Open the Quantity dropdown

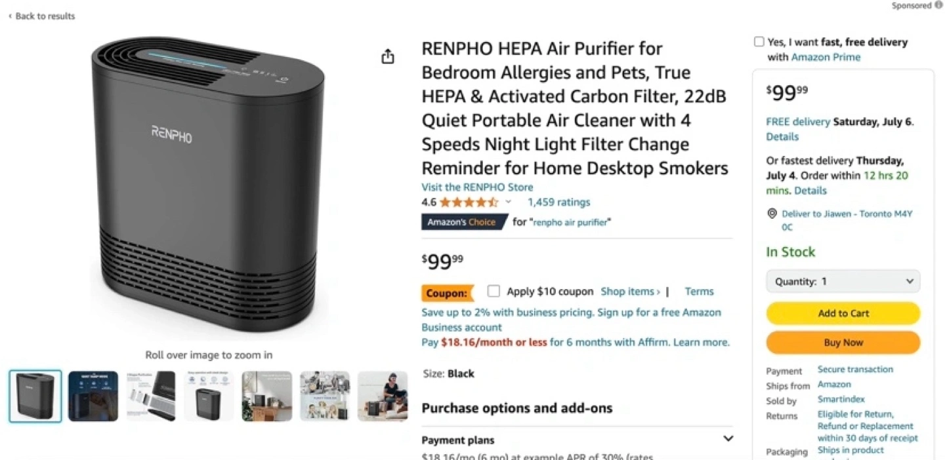(843, 281)
